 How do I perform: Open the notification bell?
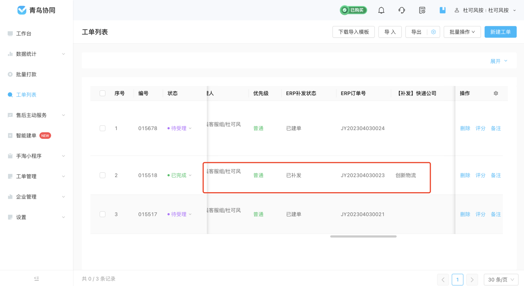tap(381, 10)
